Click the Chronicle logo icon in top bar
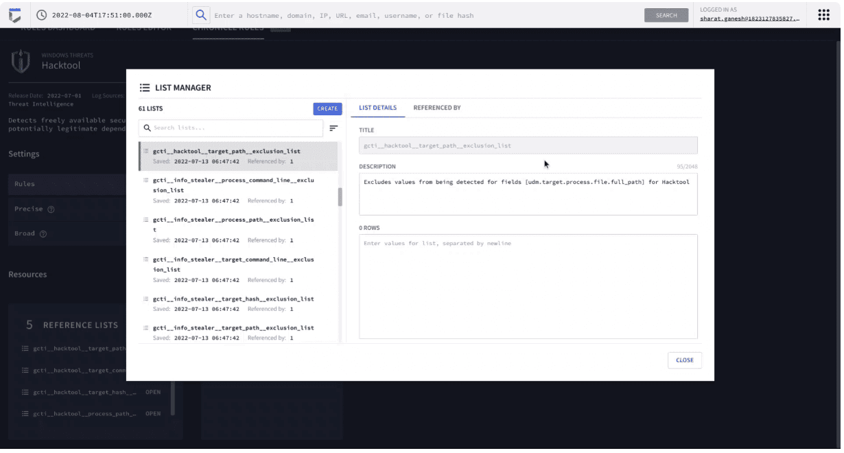The width and height of the screenshot is (844, 453). (x=14, y=14)
